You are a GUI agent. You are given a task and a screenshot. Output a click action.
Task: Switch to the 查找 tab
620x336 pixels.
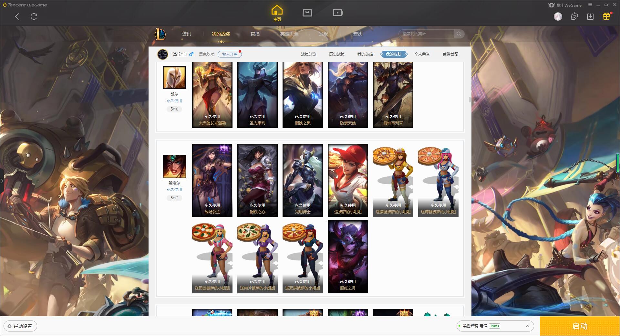click(x=358, y=34)
